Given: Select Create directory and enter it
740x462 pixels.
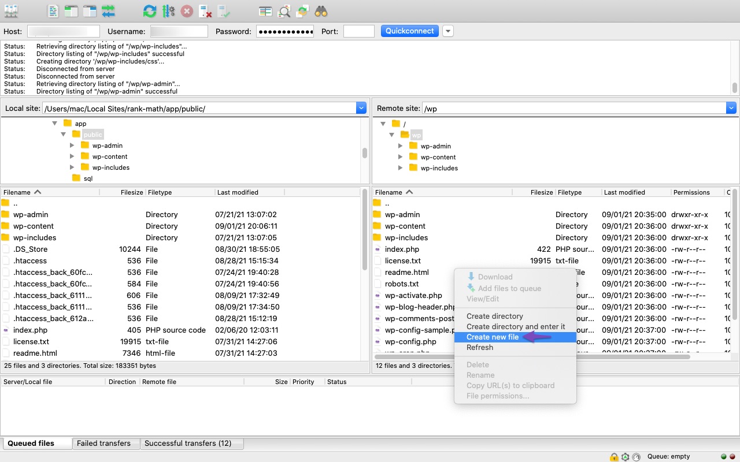Looking at the screenshot, I should coord(515,327).
